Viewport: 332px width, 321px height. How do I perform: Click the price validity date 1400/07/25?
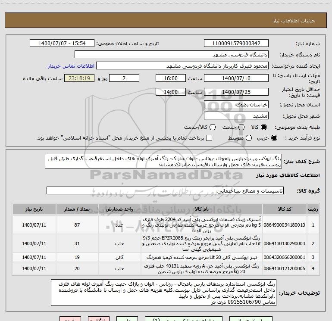click(236, 92)
